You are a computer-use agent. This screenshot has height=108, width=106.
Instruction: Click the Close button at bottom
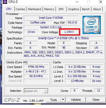click(96, 100)
